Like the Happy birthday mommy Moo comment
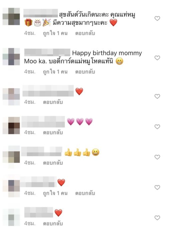170x232 pixels. (x=157, y=58)
